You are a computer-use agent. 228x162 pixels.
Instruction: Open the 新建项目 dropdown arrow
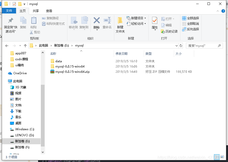point(146,18)
